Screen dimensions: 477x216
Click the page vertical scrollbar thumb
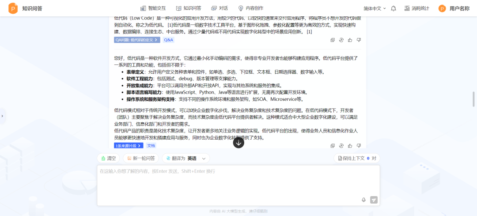point(474,99)
